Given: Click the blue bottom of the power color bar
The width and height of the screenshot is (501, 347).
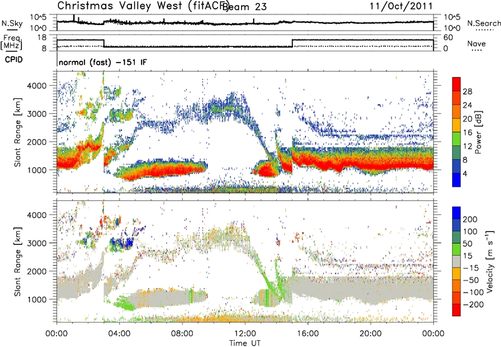Looking at the screenshot, I should click(x=457, y=180).
